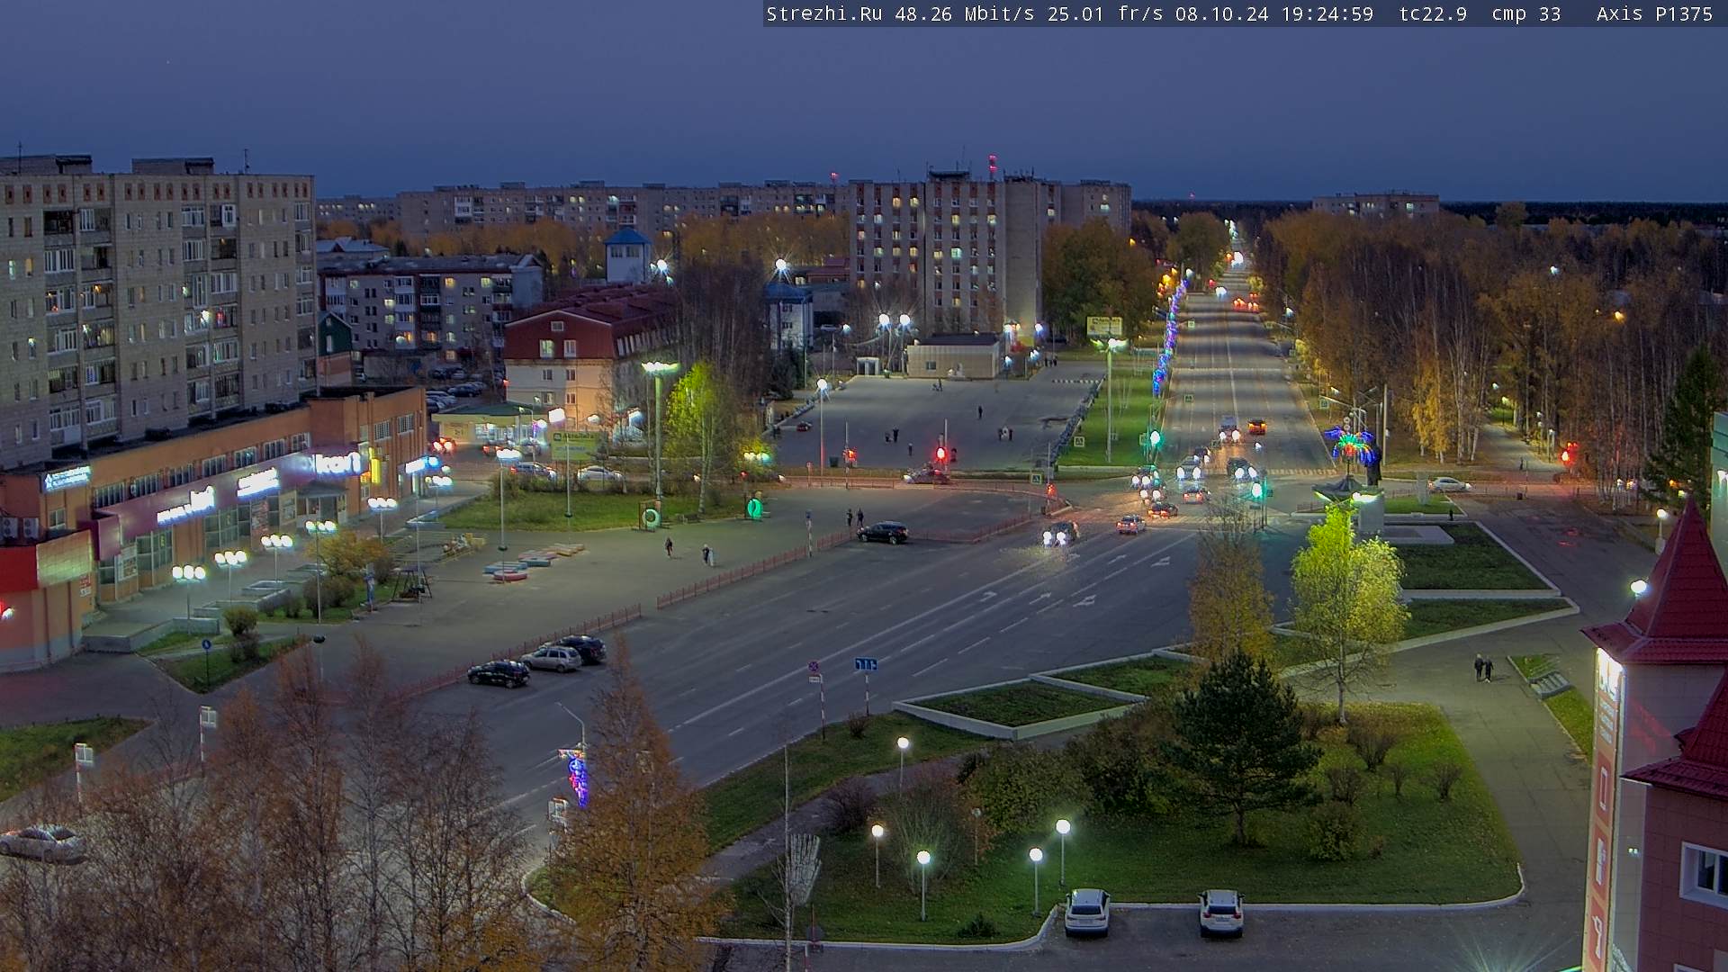Click the Strezhi.Ru overlay label
This screenshot has width=1728, height=972.
[x=823, y=13]
